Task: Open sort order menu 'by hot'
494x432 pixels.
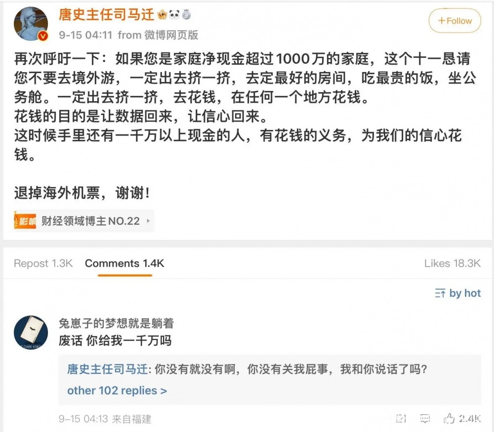Action: coord(458,293)
